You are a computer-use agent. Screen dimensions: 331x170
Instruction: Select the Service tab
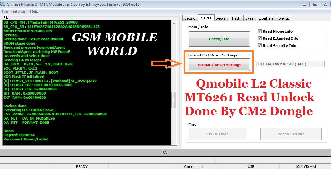click(206, 18)
